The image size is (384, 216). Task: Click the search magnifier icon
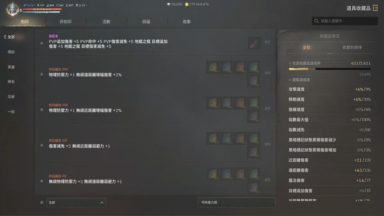click(316, 21)
